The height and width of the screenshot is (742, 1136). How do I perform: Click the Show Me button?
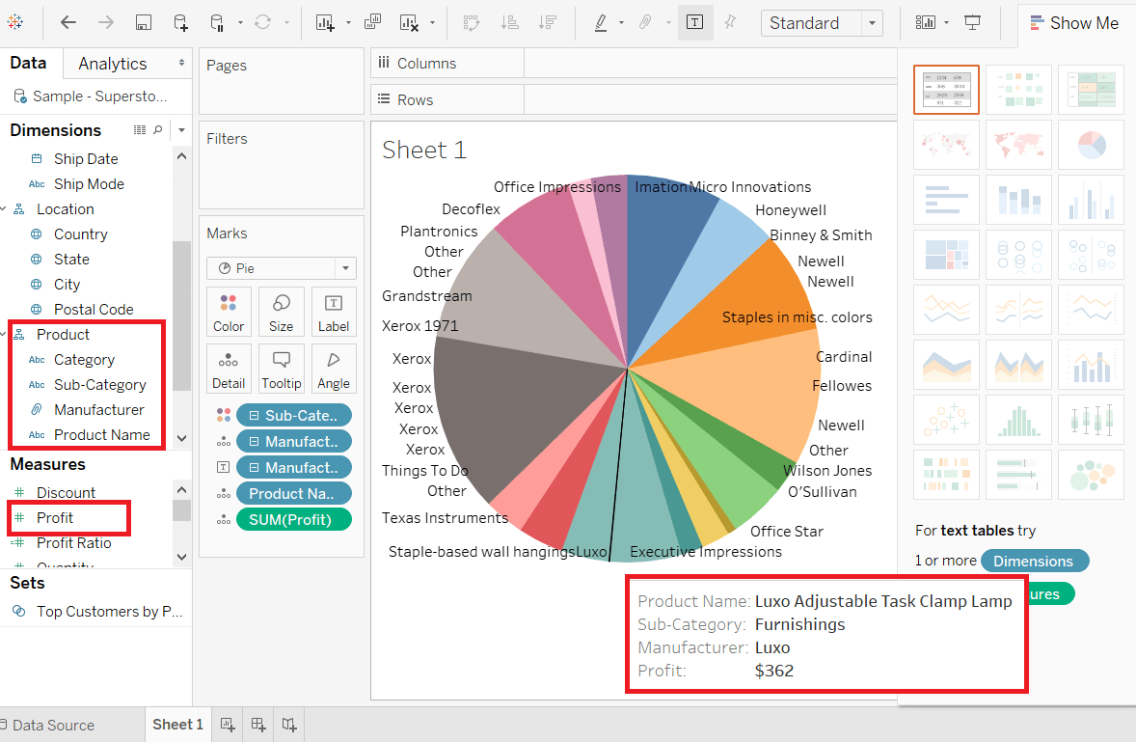(1075, 23)
